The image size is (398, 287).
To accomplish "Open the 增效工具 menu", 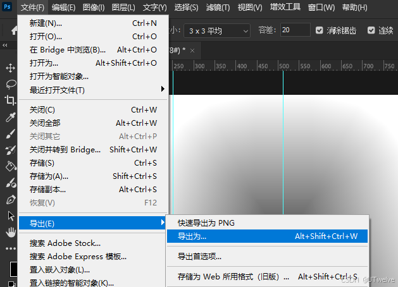I will point(285,7).
